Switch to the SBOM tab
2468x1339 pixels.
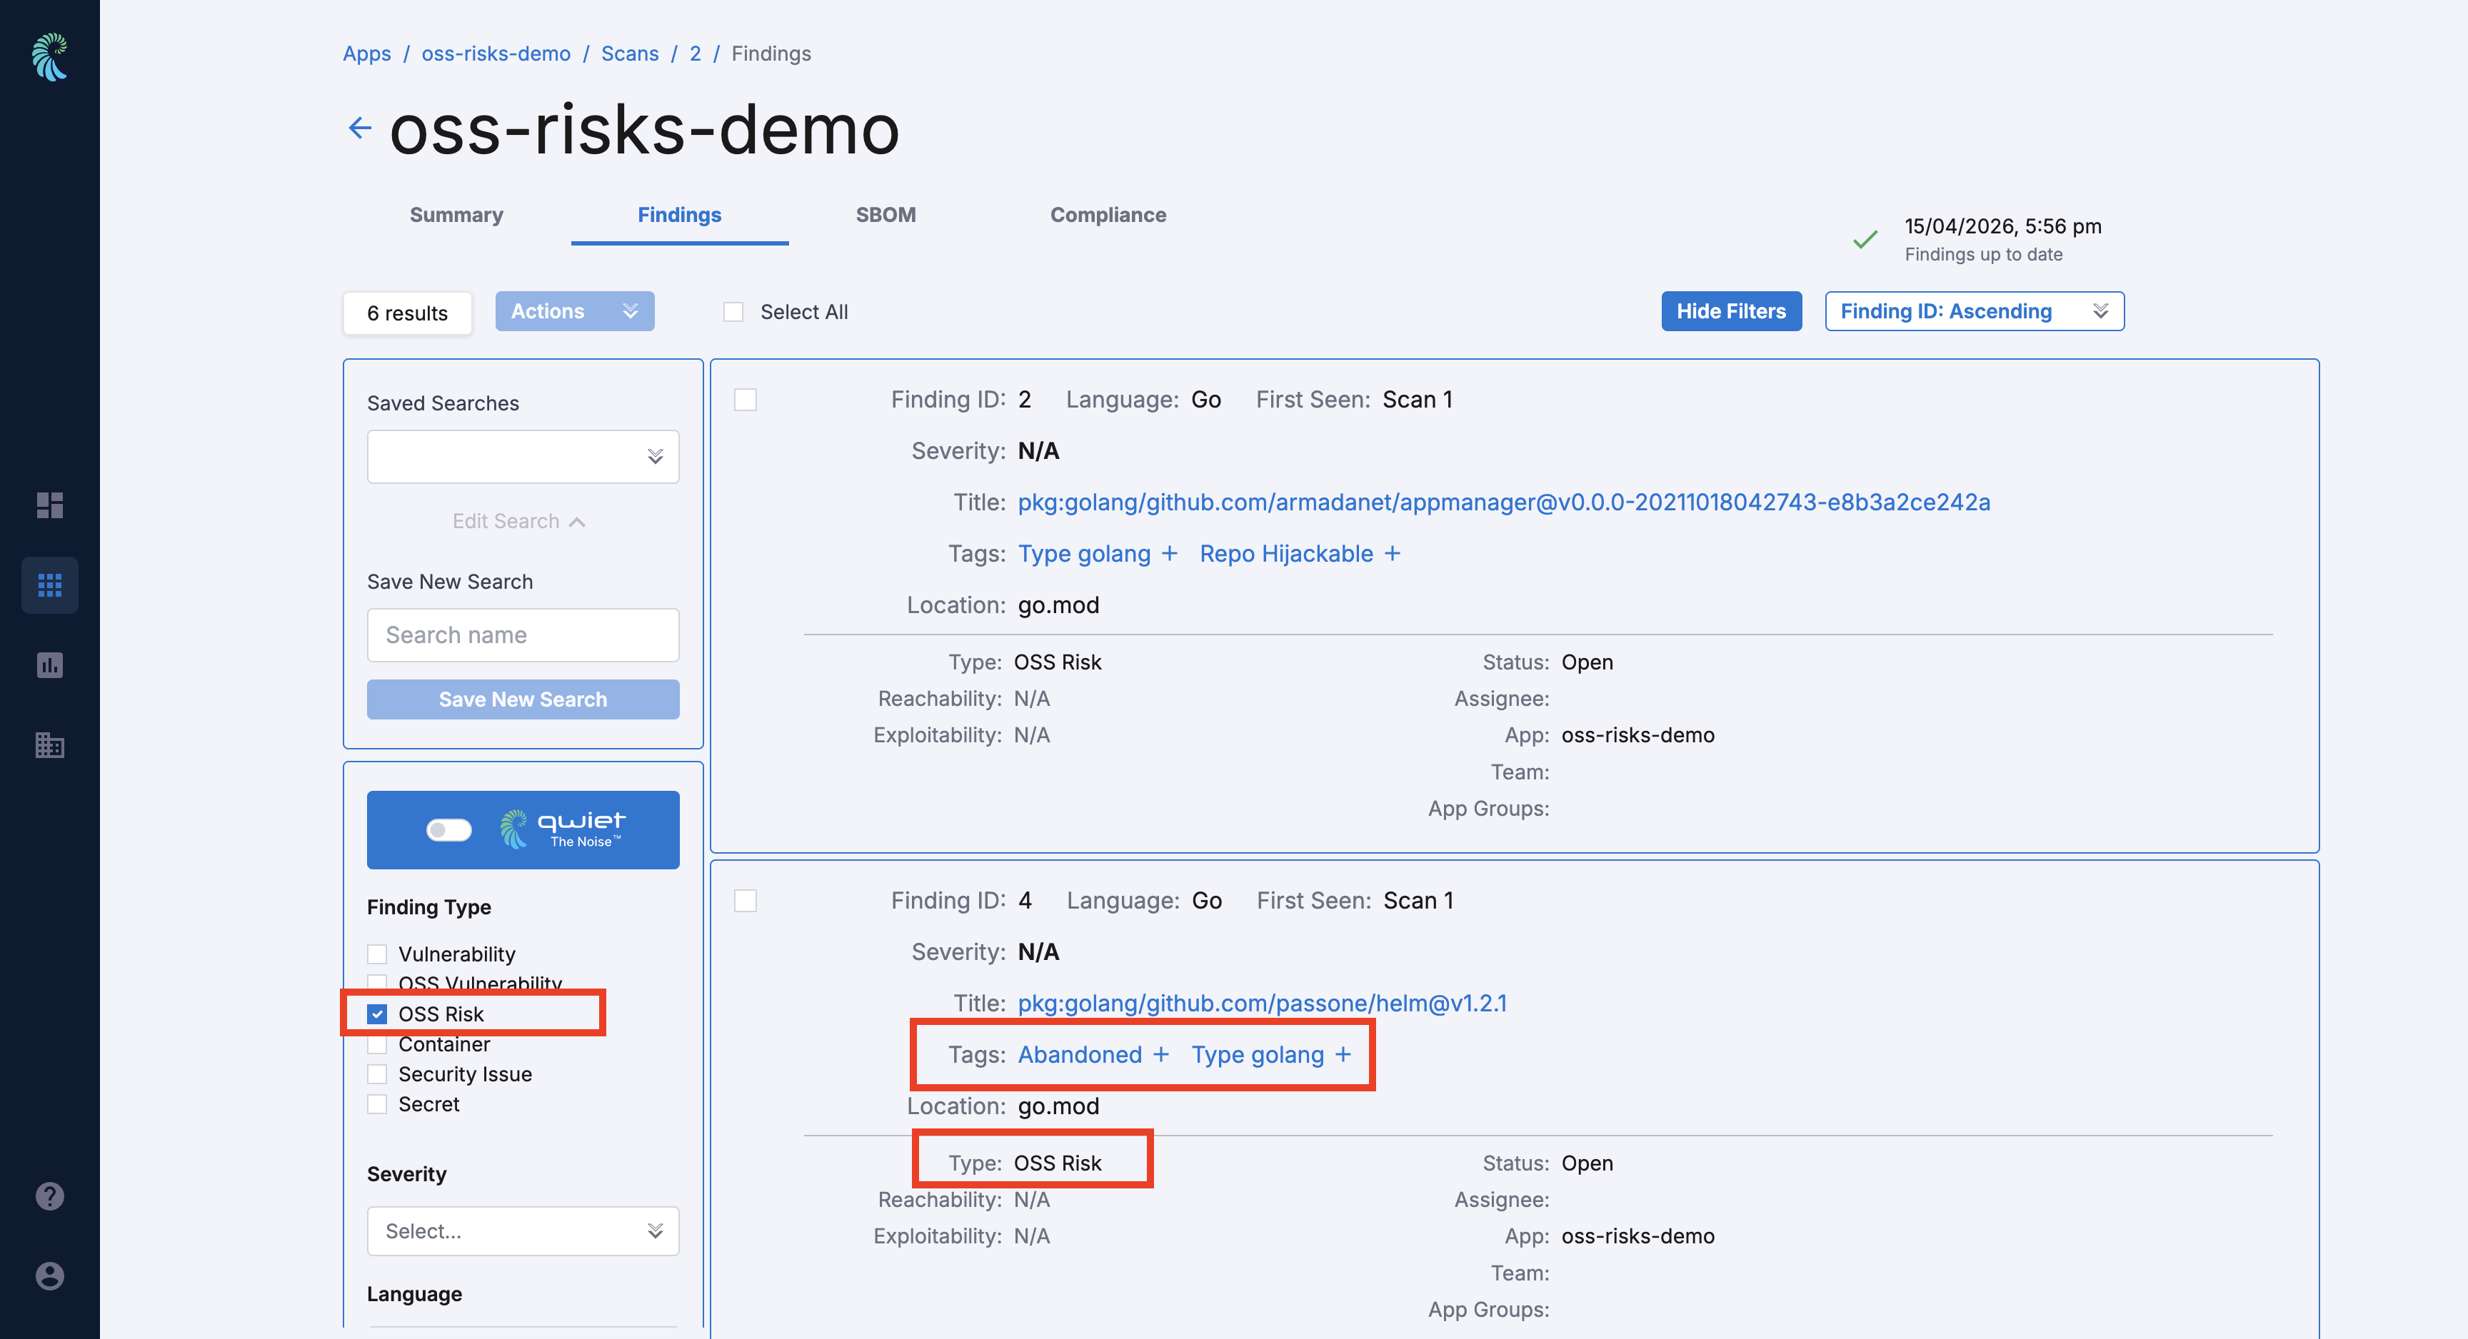886,215
